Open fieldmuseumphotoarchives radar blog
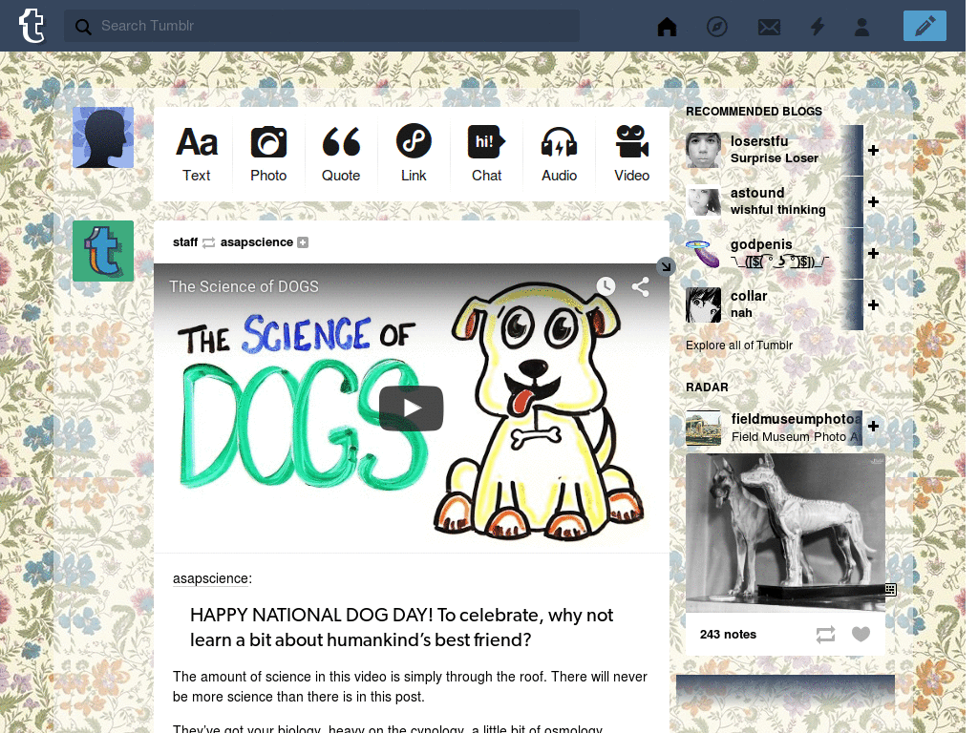 click(796, 420)
